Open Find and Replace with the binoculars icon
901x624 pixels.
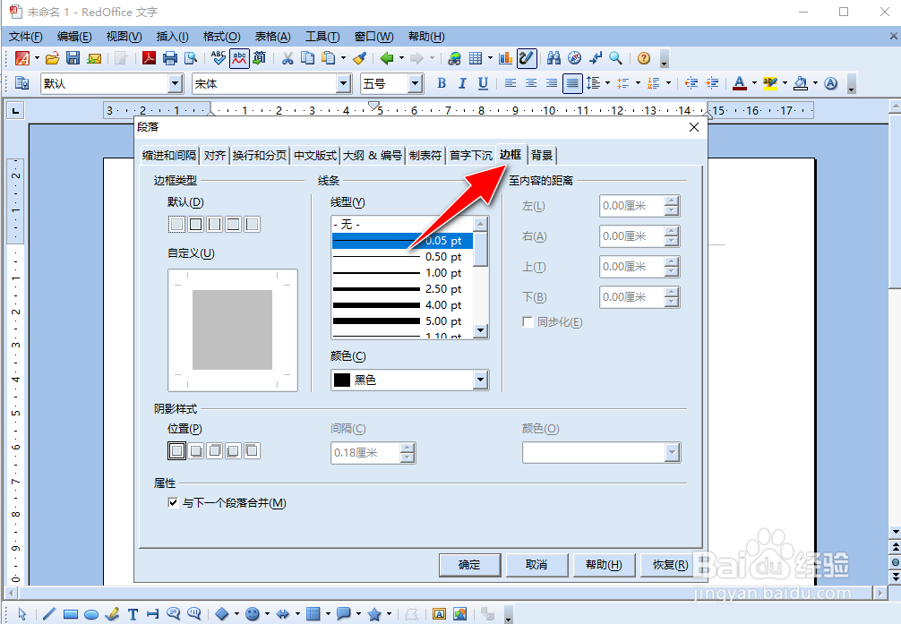pyautogui.click(x=553, y=58)
